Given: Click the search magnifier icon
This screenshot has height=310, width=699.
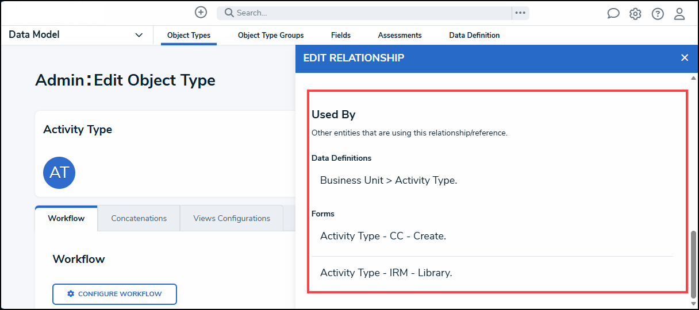Looking at the screenshot, I should pyautogui.click(x=229, y=13).
